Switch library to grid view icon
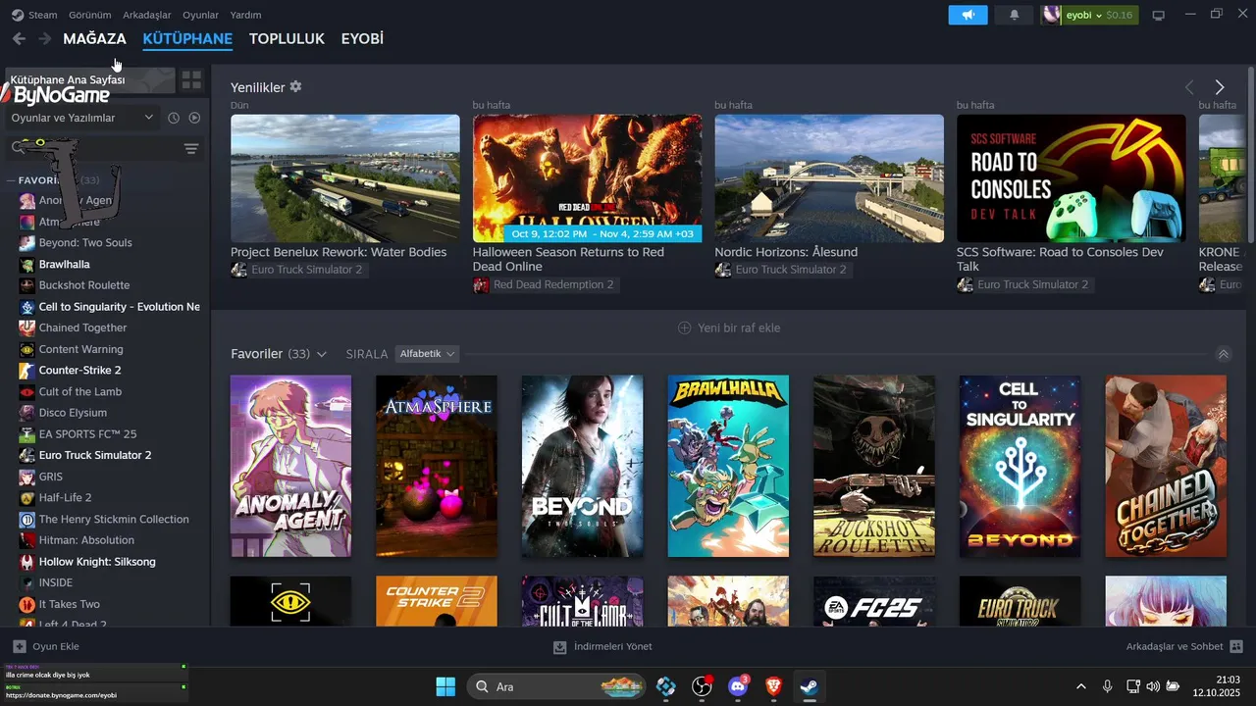 [x=192, y=79]
